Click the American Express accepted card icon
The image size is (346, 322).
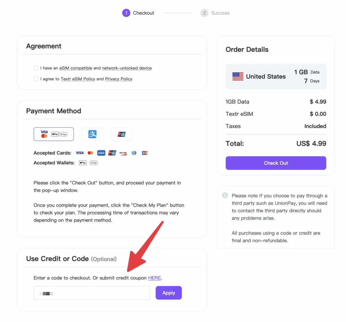pos(101,153)
